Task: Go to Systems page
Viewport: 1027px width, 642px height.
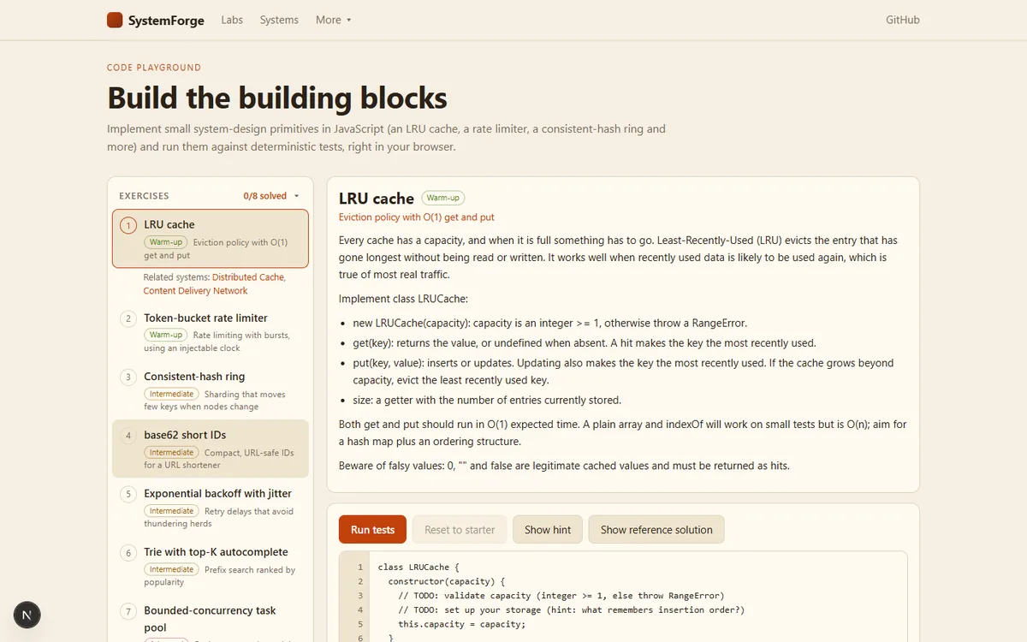Action: tap(279, 20)
